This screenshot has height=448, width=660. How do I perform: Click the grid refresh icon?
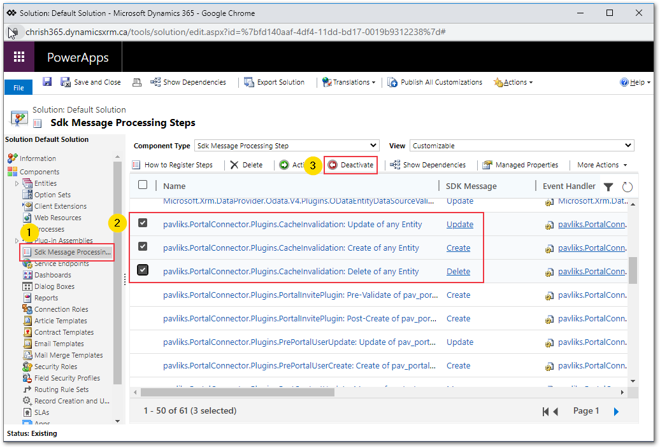point(627,186)
